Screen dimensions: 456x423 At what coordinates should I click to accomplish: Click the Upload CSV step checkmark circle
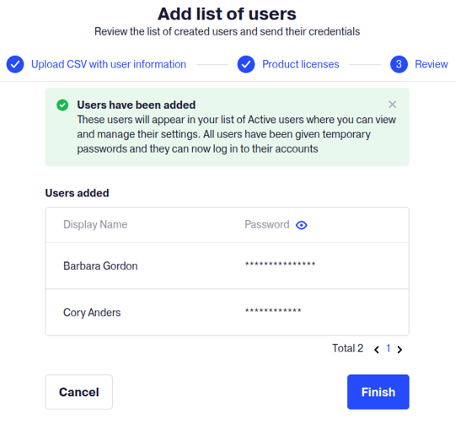coord(15,64)
